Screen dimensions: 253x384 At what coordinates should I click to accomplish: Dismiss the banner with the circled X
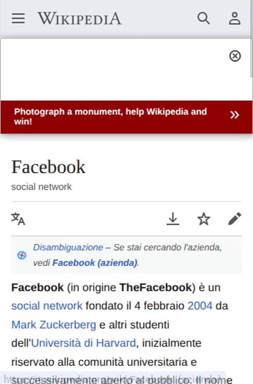(x=235, y=56)
